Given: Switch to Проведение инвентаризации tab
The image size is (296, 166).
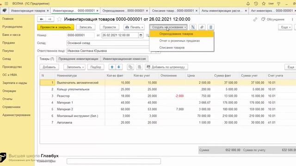Looking at the screenshot, I should [x=78, y=59].
